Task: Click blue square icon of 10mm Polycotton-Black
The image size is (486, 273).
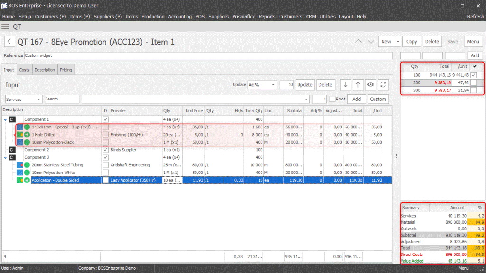Action: pyautogui.click(x=20, y=142)
